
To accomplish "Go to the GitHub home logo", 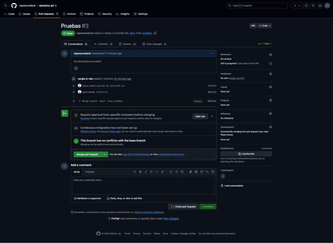I will click(14, 6).
